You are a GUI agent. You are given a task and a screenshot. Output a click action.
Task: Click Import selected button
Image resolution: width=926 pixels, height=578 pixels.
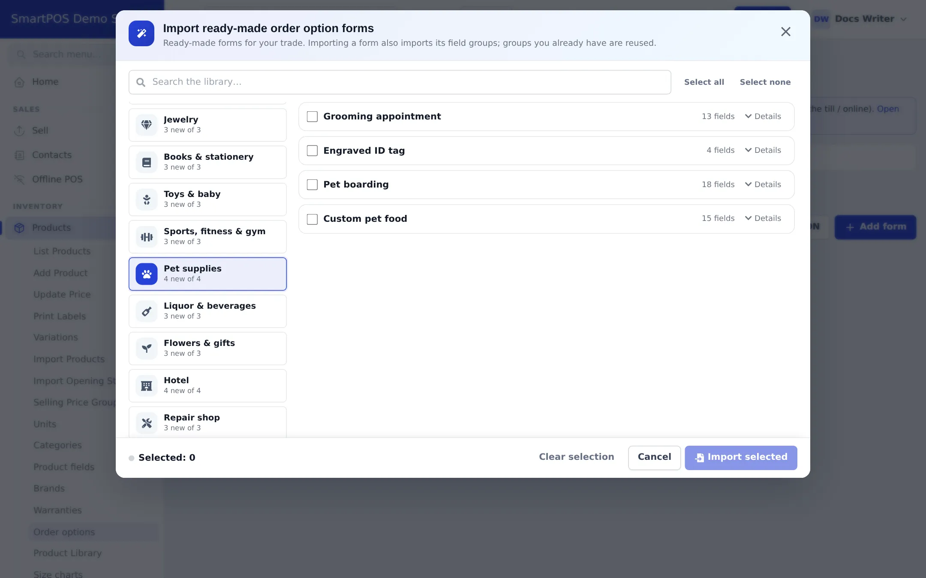(741, 457)
